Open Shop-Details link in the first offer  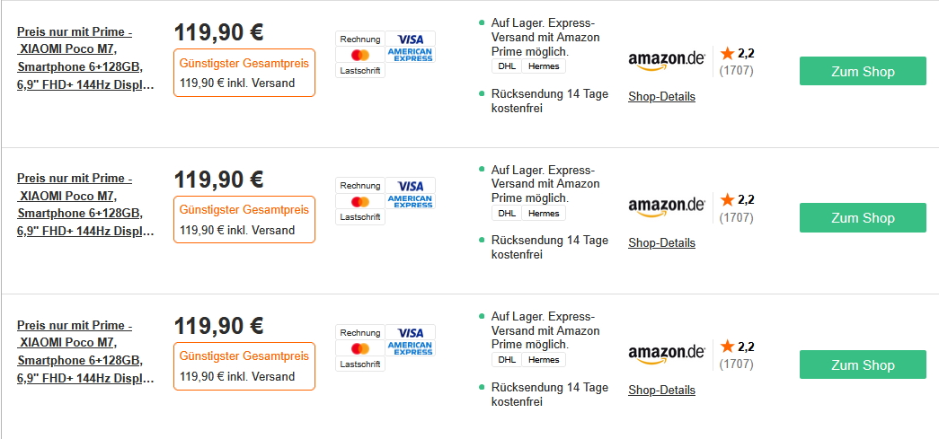point(661,96)
